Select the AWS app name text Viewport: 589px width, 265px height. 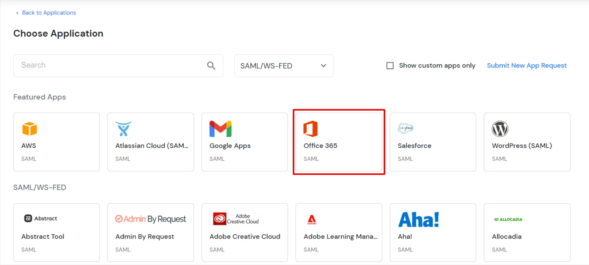coord(29,145)
